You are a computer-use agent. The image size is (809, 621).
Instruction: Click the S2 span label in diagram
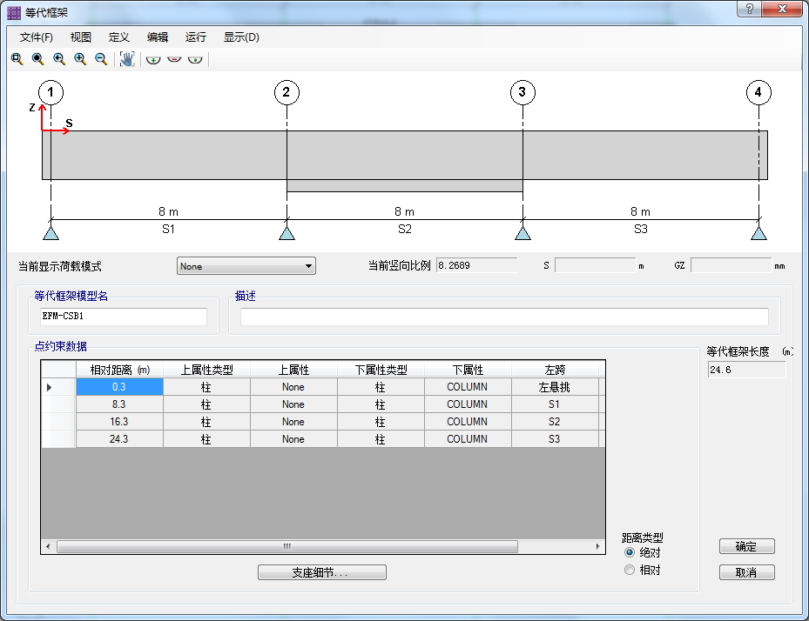[404, 229]
